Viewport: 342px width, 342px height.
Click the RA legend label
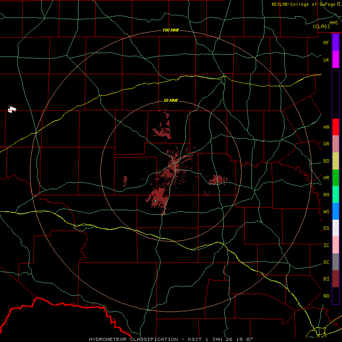coord(326,195)
